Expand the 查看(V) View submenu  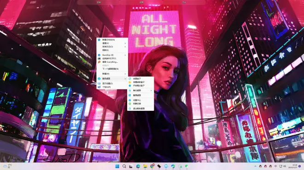(112, 43)
